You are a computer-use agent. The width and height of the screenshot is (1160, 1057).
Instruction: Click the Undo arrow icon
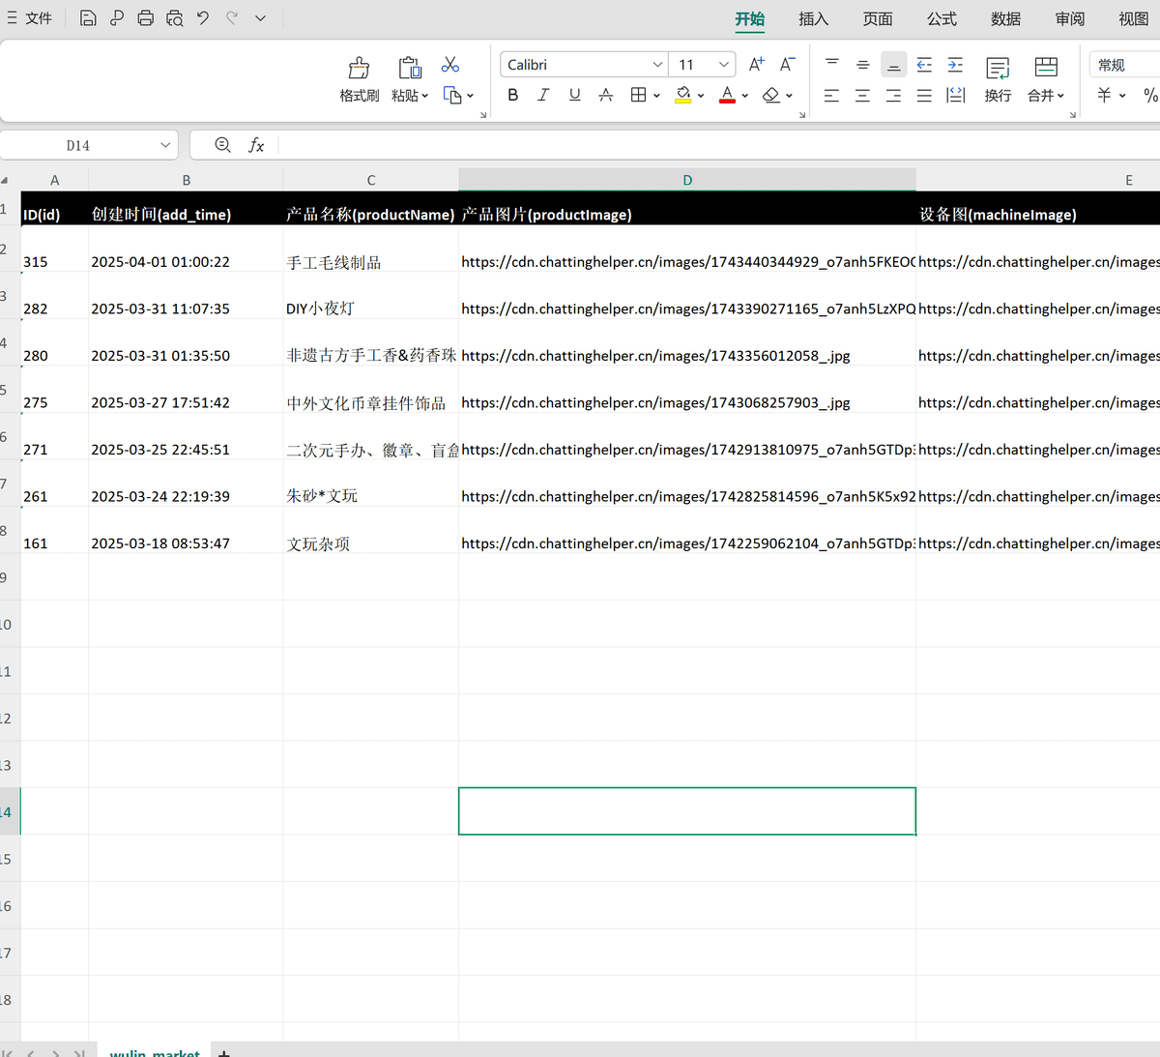tap(203, 18)
